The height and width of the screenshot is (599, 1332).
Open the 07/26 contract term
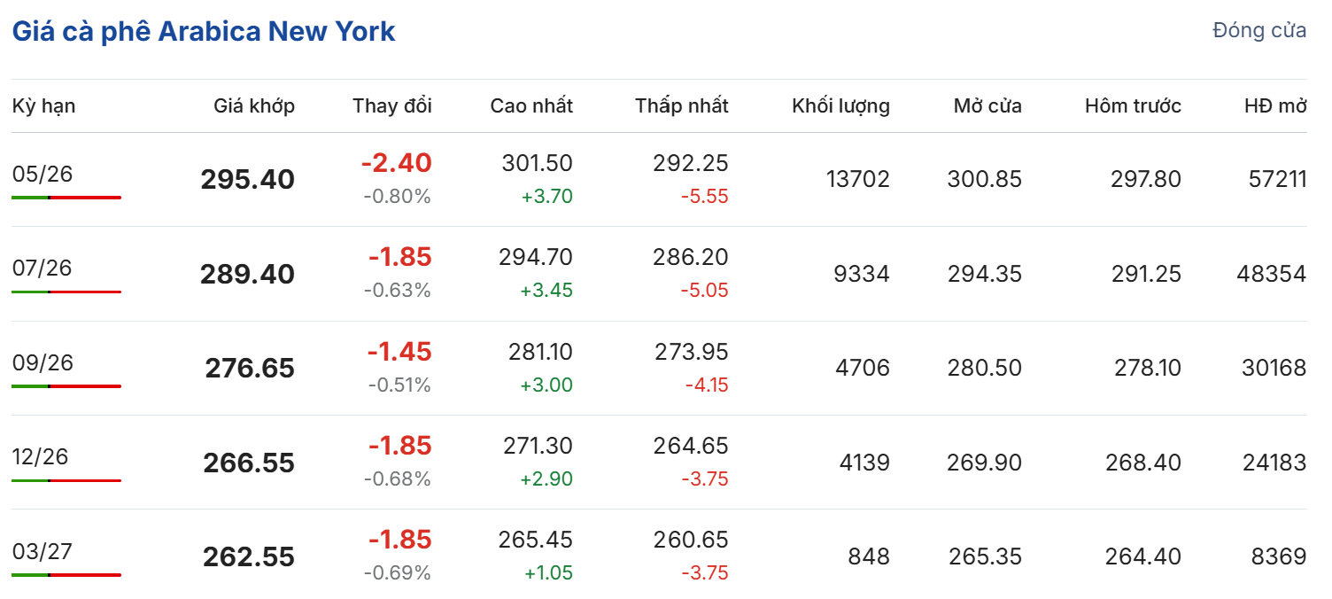43,268
